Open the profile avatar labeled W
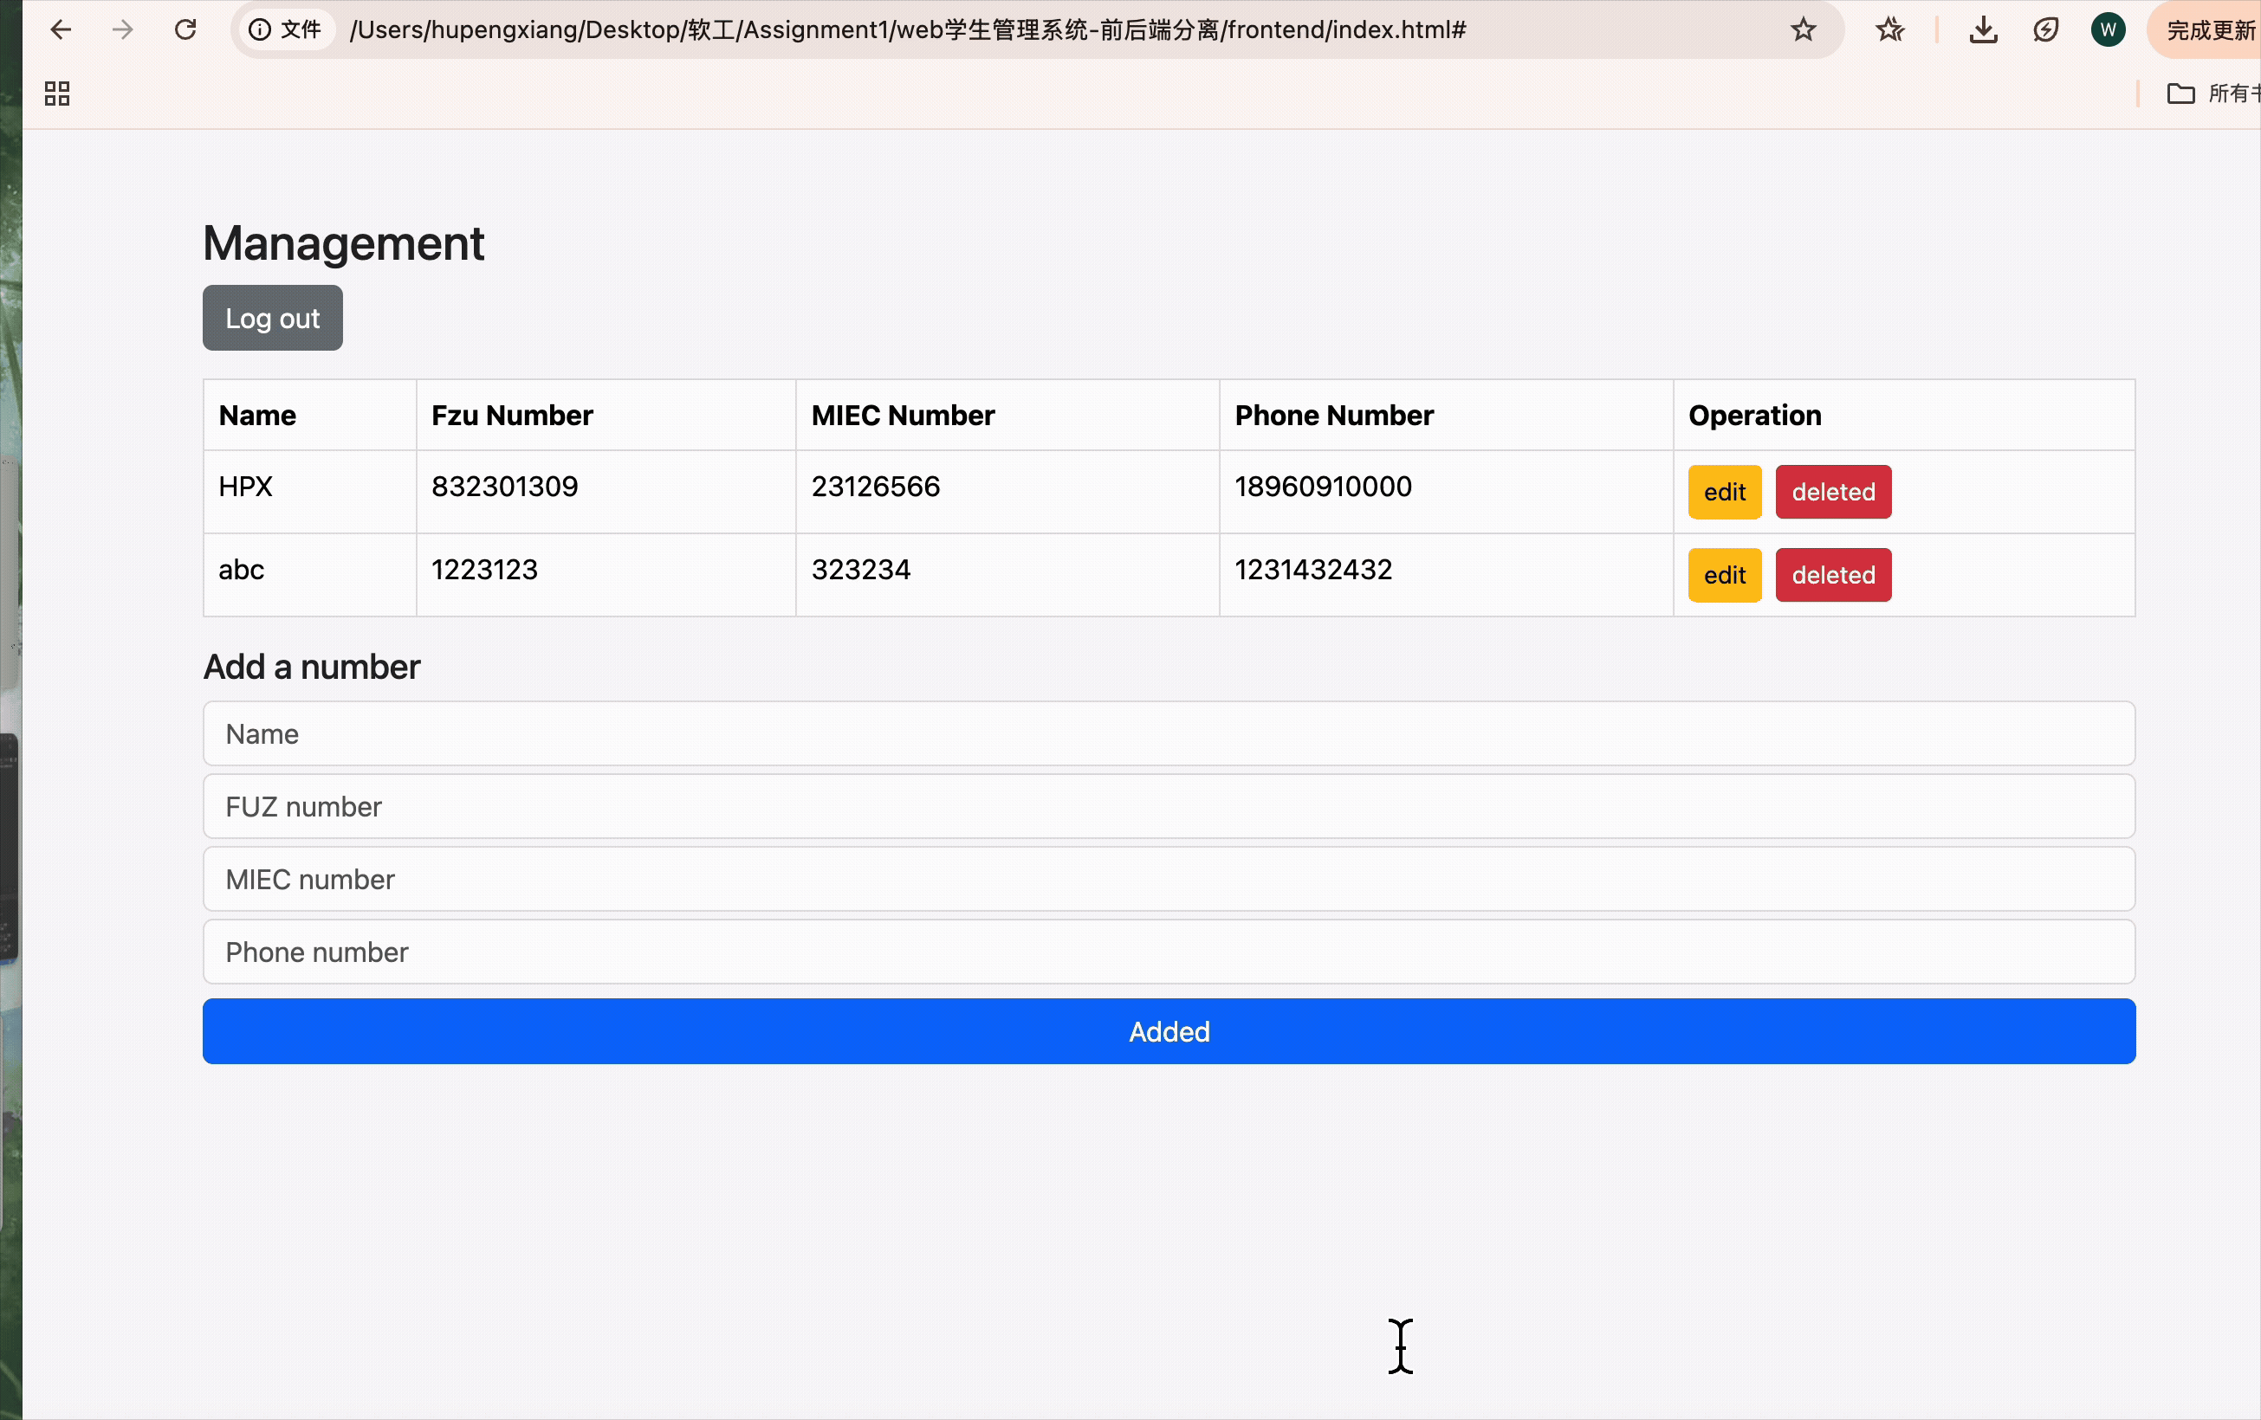Screen dimensions: 2261x1420 2108,29
